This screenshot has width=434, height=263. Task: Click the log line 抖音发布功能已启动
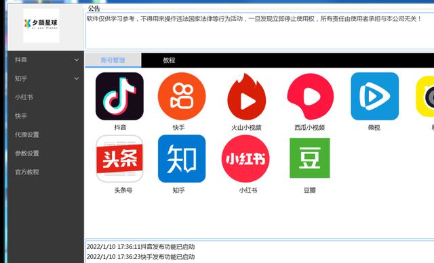pyautogui.click(x=140, y=247)
